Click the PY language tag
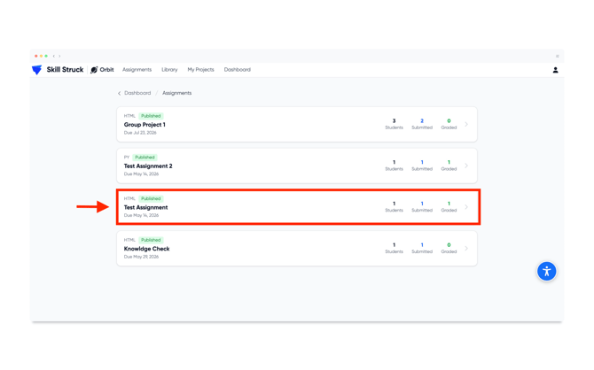594x370 pixels. point(127,157)
